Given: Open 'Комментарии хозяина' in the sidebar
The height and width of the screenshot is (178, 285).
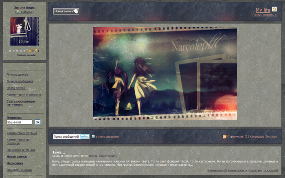Looking at the screenshot, I should tap(22, 133).
